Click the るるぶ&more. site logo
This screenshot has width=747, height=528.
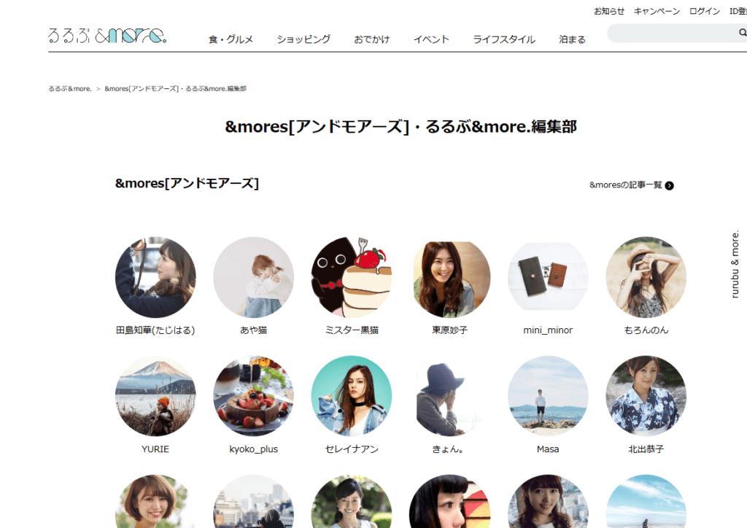pyautogui.click(x=107, y=36)
